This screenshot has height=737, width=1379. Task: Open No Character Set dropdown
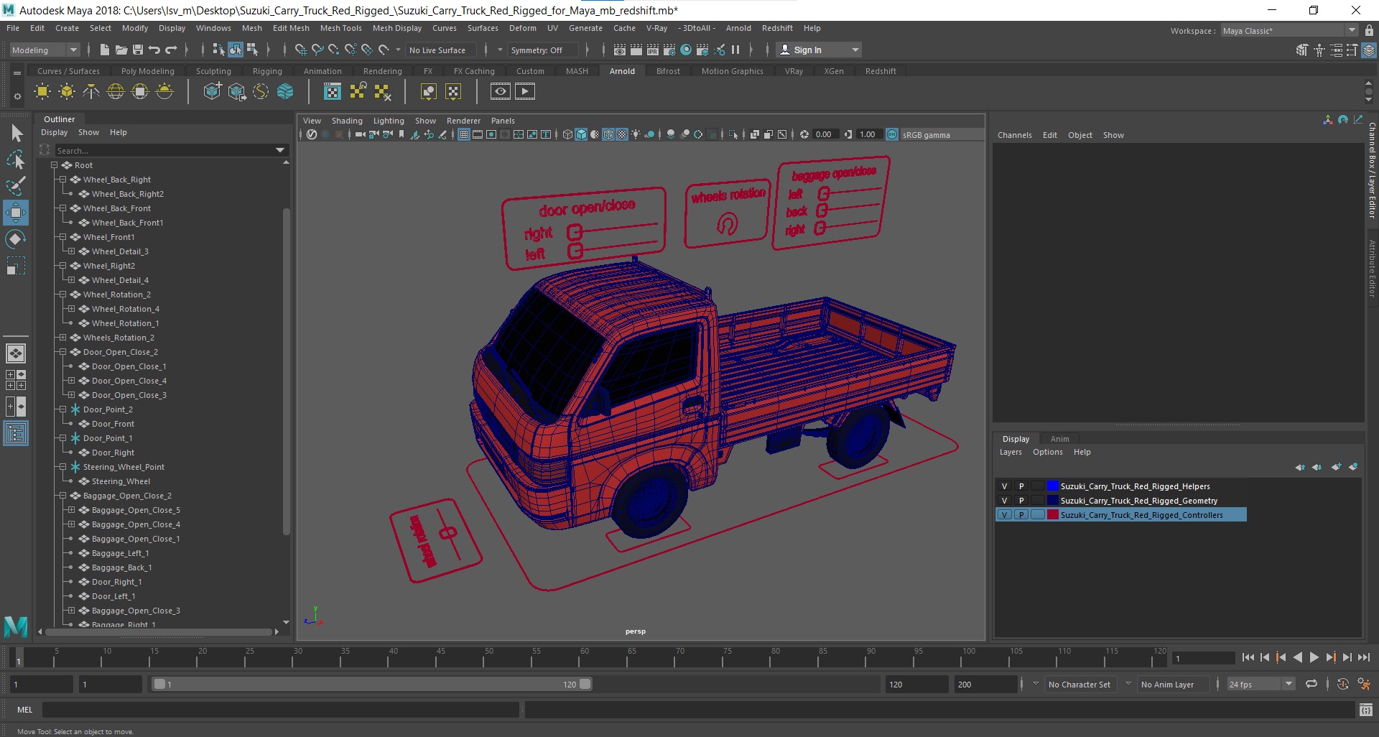pyautogui.click(x=1079, y=684)
